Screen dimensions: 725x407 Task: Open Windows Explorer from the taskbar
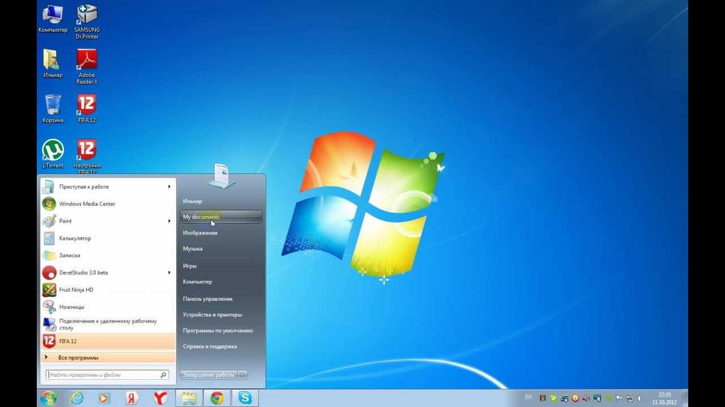189,398
